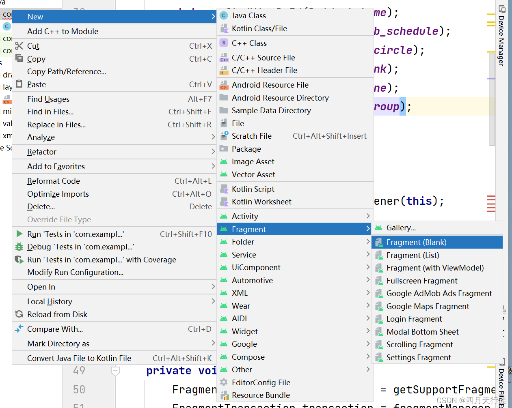Click the Run with Coverage shield icon
The image size is (512, 408).
tap(19, 260)
